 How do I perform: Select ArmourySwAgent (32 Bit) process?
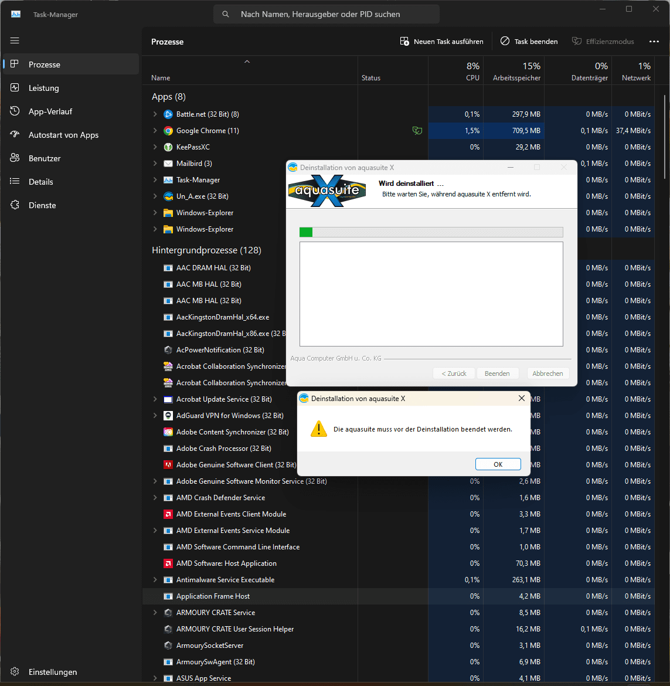tap(398, 662)
